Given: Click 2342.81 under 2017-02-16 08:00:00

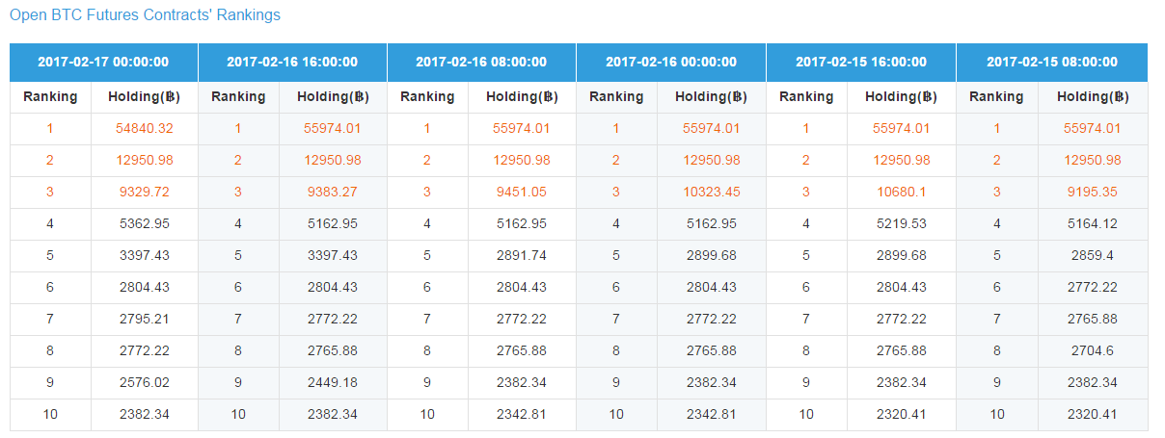Looking at the screenshot, I should 522,415.
